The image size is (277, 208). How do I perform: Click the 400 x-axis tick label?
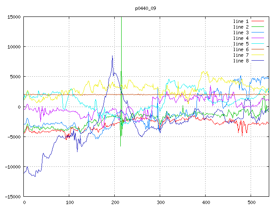click(x=206, y=202)
